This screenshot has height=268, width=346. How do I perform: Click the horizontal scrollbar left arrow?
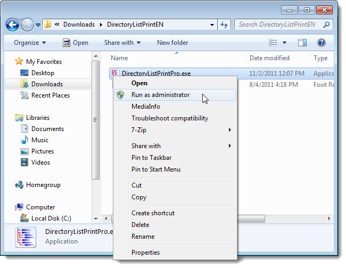[106, 219]
